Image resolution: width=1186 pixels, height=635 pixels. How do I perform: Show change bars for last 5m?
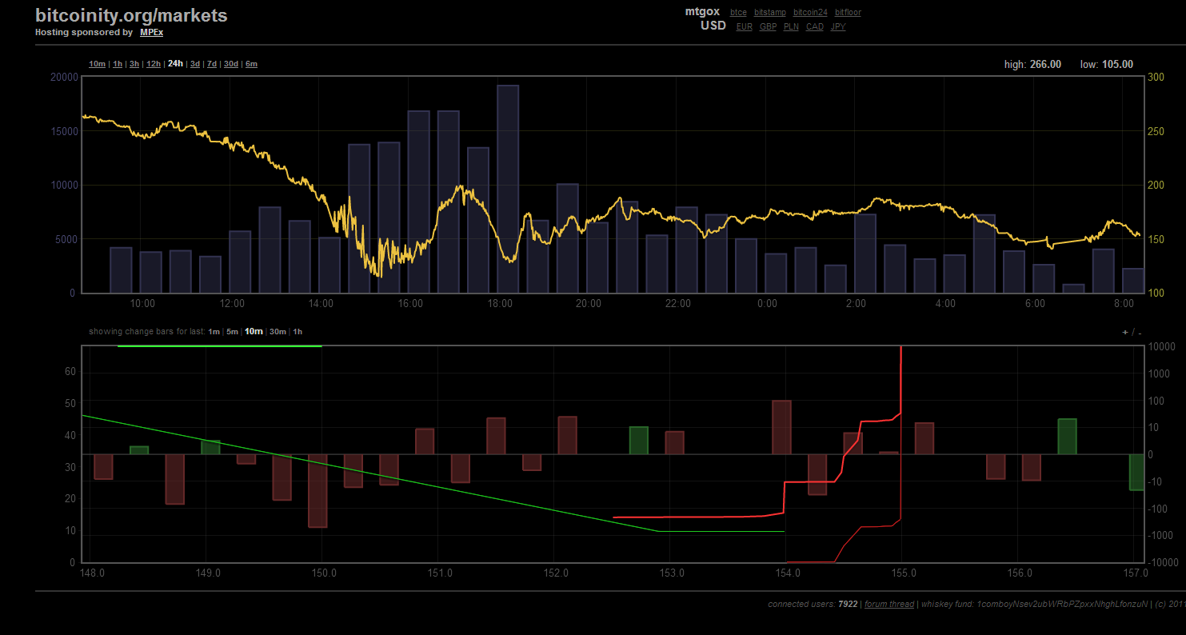(x=232, y=331)
